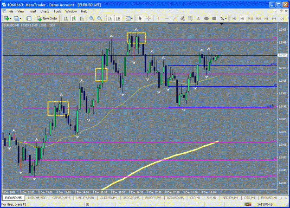Screen dimensions: 290x208
Task: Select the Rectangle drawing tool
Action: tap(214, 19)
